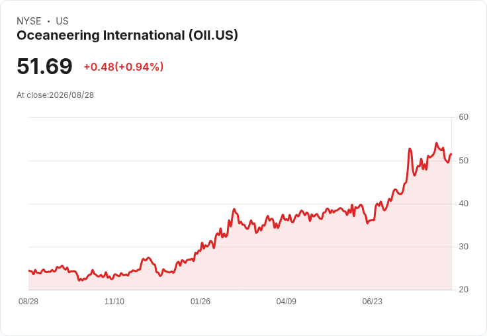487x336 pixels.
Task: Select the 01/26 x-axis date label
Action: 200,302
